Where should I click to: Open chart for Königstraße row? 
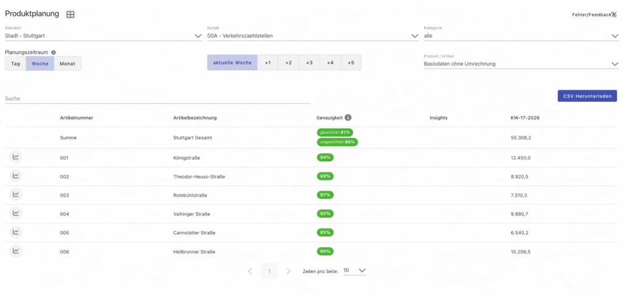pyautogui.click(x=16, y=158)
